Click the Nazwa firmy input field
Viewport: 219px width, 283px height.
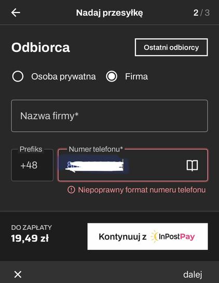(109, 116)
